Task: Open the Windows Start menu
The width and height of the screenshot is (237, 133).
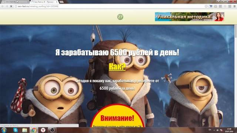Action: coord(4,130)
